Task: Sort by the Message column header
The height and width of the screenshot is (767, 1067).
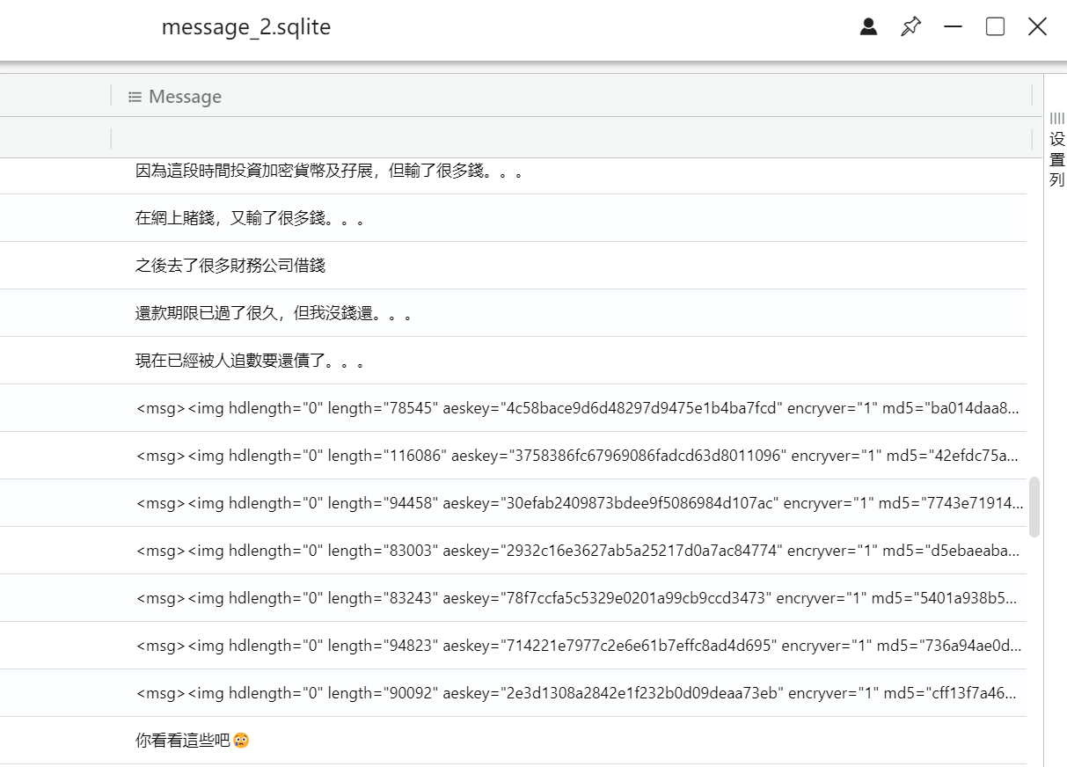Action: pyautogui.click(x=185, y=97)
